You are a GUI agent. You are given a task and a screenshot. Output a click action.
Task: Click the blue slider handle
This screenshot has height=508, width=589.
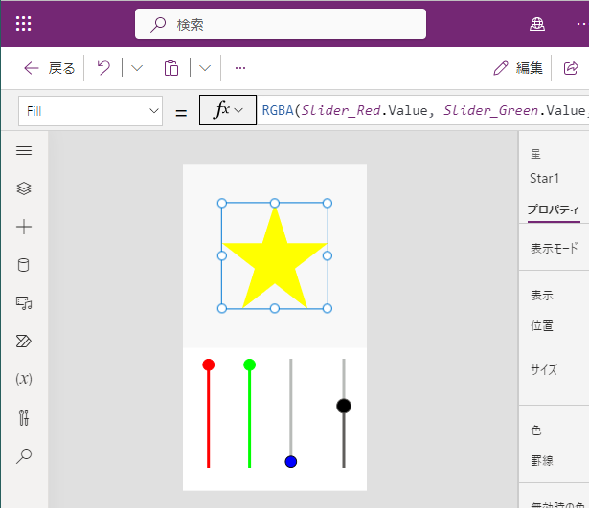click(291, 461)
